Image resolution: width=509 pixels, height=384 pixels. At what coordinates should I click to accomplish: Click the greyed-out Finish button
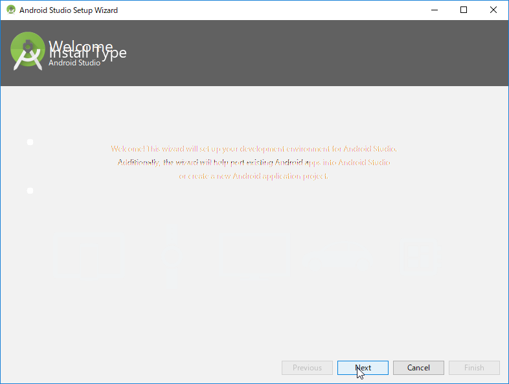tap(474, 368)
